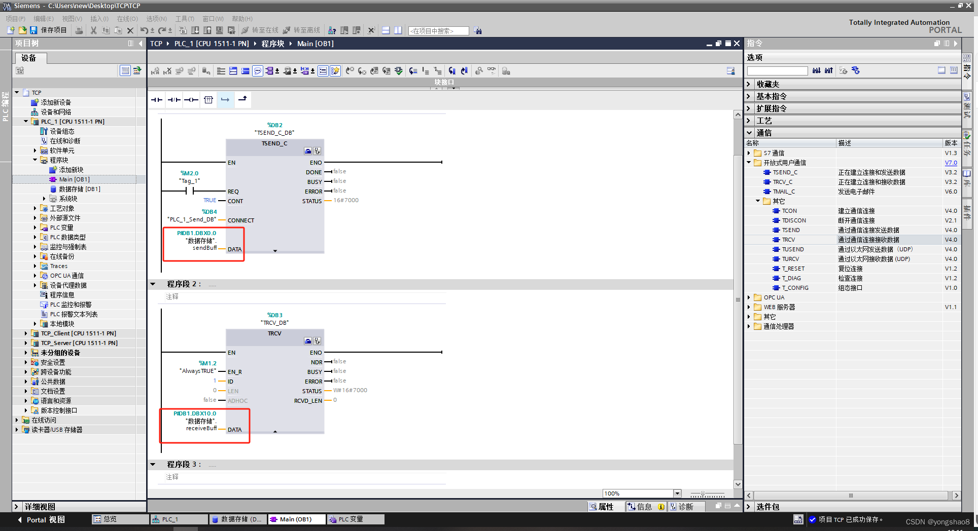Click the V7.0 version link
This screenshot has width=978, height=531.
951,163
